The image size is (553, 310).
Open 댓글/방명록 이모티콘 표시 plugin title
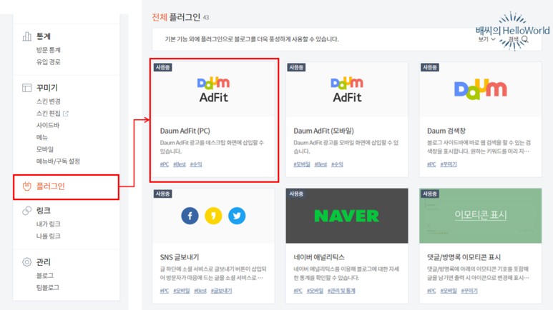pyautogui.click(x=464, y=257)
